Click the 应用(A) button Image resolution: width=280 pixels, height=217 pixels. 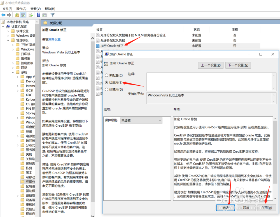267,208
